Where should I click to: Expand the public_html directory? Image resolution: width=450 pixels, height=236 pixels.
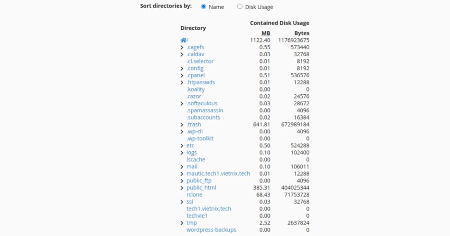182,188
